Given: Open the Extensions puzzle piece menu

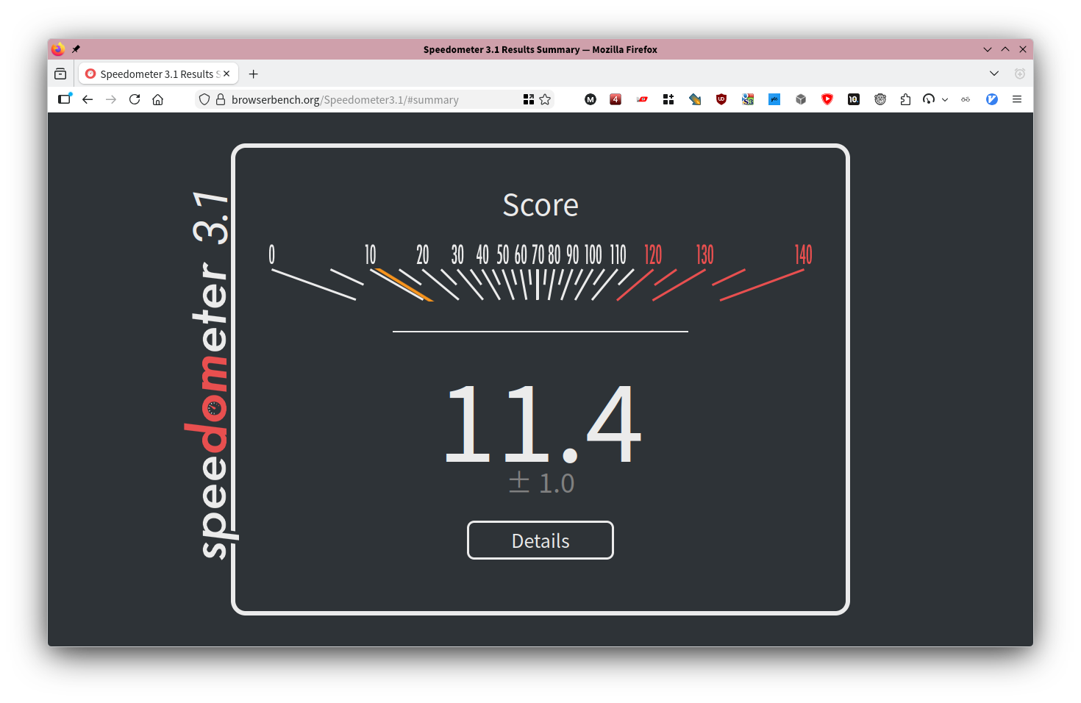Looking at the screenshot, I should [905, 99].
